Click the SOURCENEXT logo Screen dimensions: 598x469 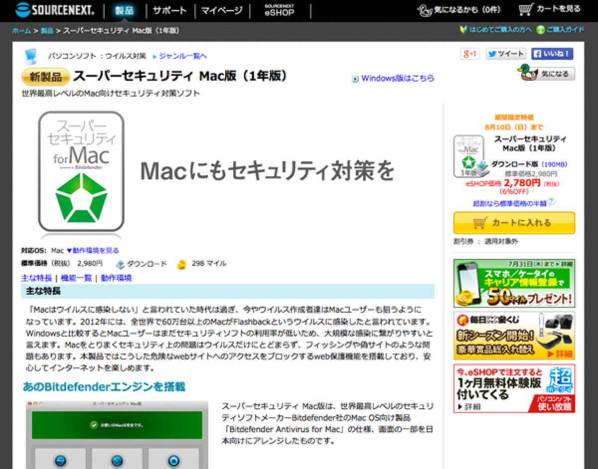54,9
